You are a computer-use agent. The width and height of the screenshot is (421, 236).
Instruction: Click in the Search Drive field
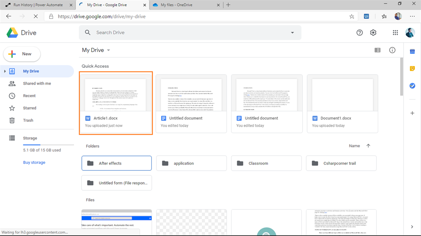pos(190,32)
